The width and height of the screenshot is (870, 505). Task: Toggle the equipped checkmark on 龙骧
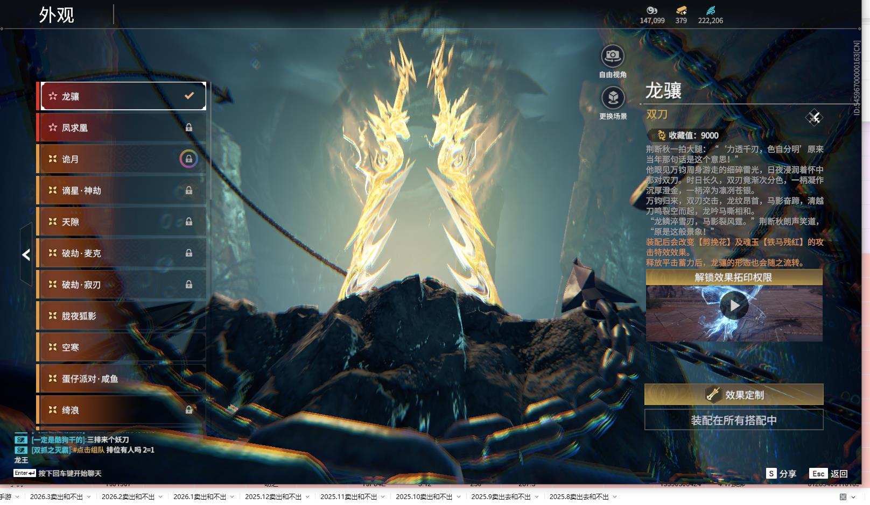coord(189,96)
